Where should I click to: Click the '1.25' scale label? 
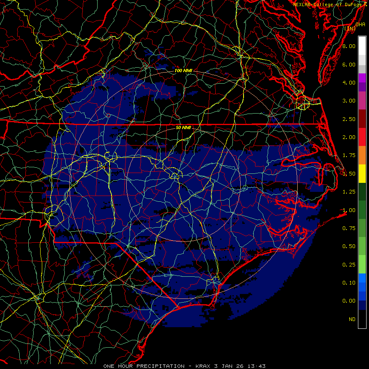[349, 192]
